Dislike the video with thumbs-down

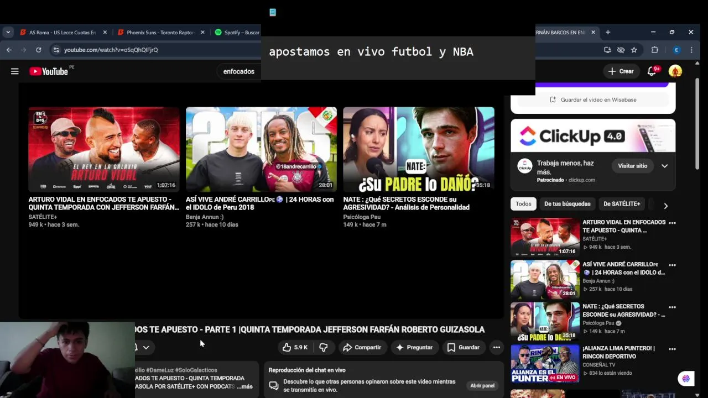coord(324,347)
